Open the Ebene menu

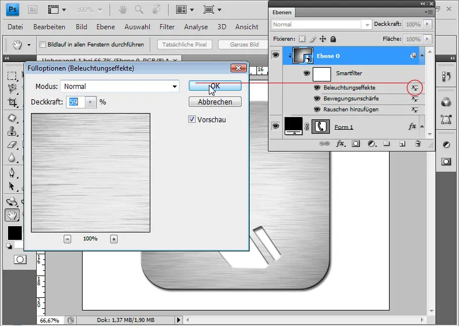click(x=106, y=27)
